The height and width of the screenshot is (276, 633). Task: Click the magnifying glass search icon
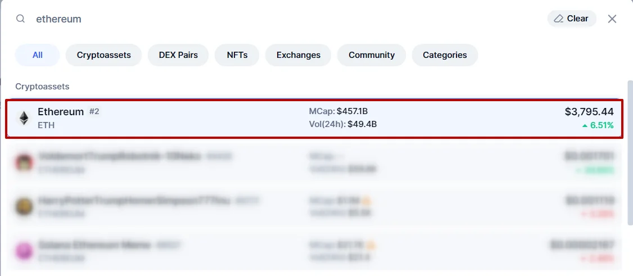click(20, 19)
